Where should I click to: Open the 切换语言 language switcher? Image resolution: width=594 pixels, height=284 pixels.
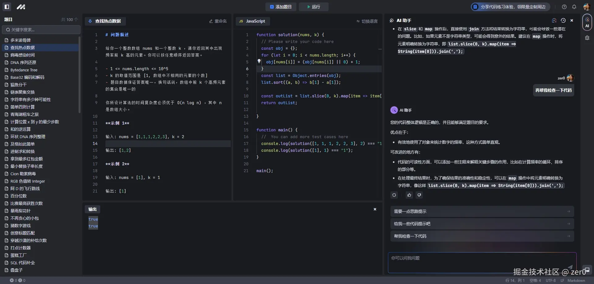pyautogui.click(x=367, y=21)
